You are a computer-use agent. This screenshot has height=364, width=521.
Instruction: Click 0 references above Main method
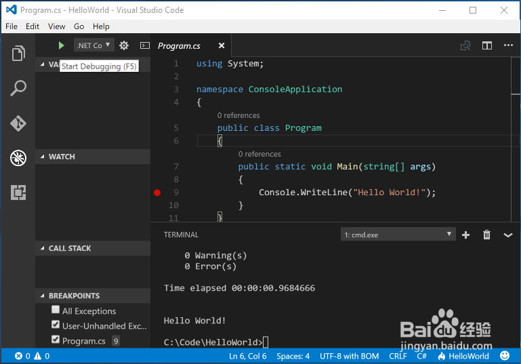(x=259, y=154)
